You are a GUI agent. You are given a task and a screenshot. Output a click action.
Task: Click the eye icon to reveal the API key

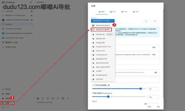[x=156, y=72]
